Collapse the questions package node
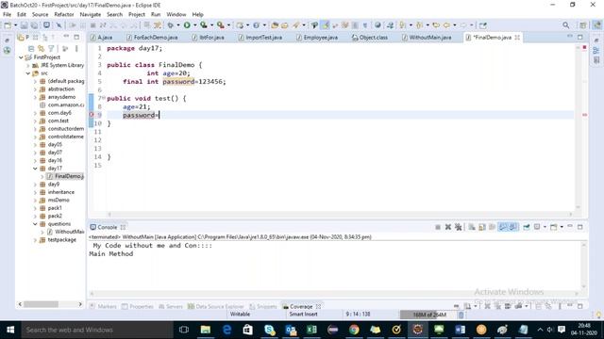The height and width of the screenshot is (339, 604). tap(35, 224)
